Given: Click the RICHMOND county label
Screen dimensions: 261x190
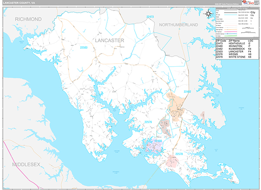Looking at the screenshot, I should 28,19.
